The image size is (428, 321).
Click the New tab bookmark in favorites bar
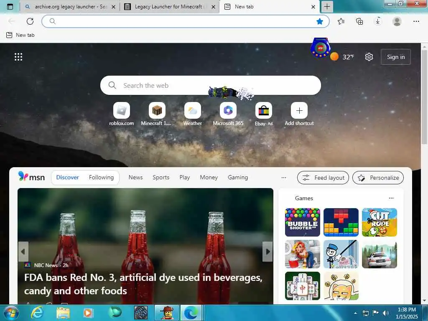pos(20,35)
